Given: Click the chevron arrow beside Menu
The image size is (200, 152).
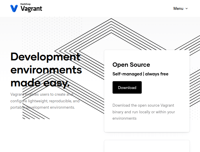Looking at the screenshot, I should [x=186, y=9].
